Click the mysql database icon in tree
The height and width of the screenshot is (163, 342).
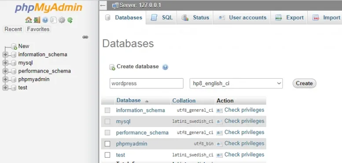tap(14, 63)
